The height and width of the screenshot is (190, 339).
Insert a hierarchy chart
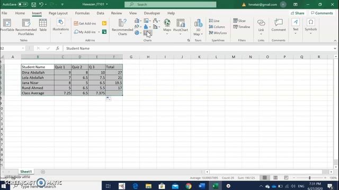point(147,21)
